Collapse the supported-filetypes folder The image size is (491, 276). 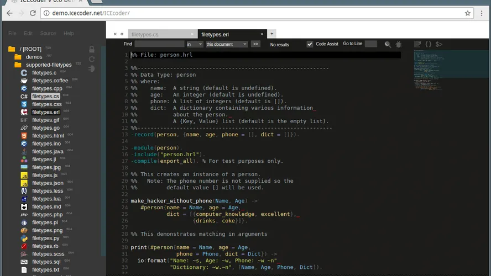[49, 65]
